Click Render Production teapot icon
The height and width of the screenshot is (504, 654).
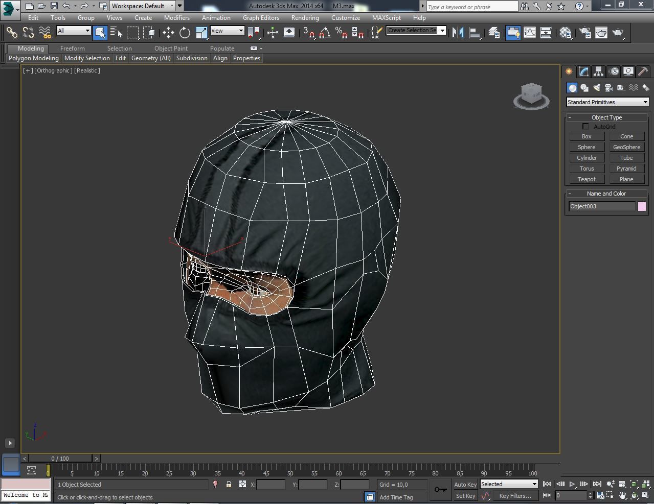[x=618, y=33]
